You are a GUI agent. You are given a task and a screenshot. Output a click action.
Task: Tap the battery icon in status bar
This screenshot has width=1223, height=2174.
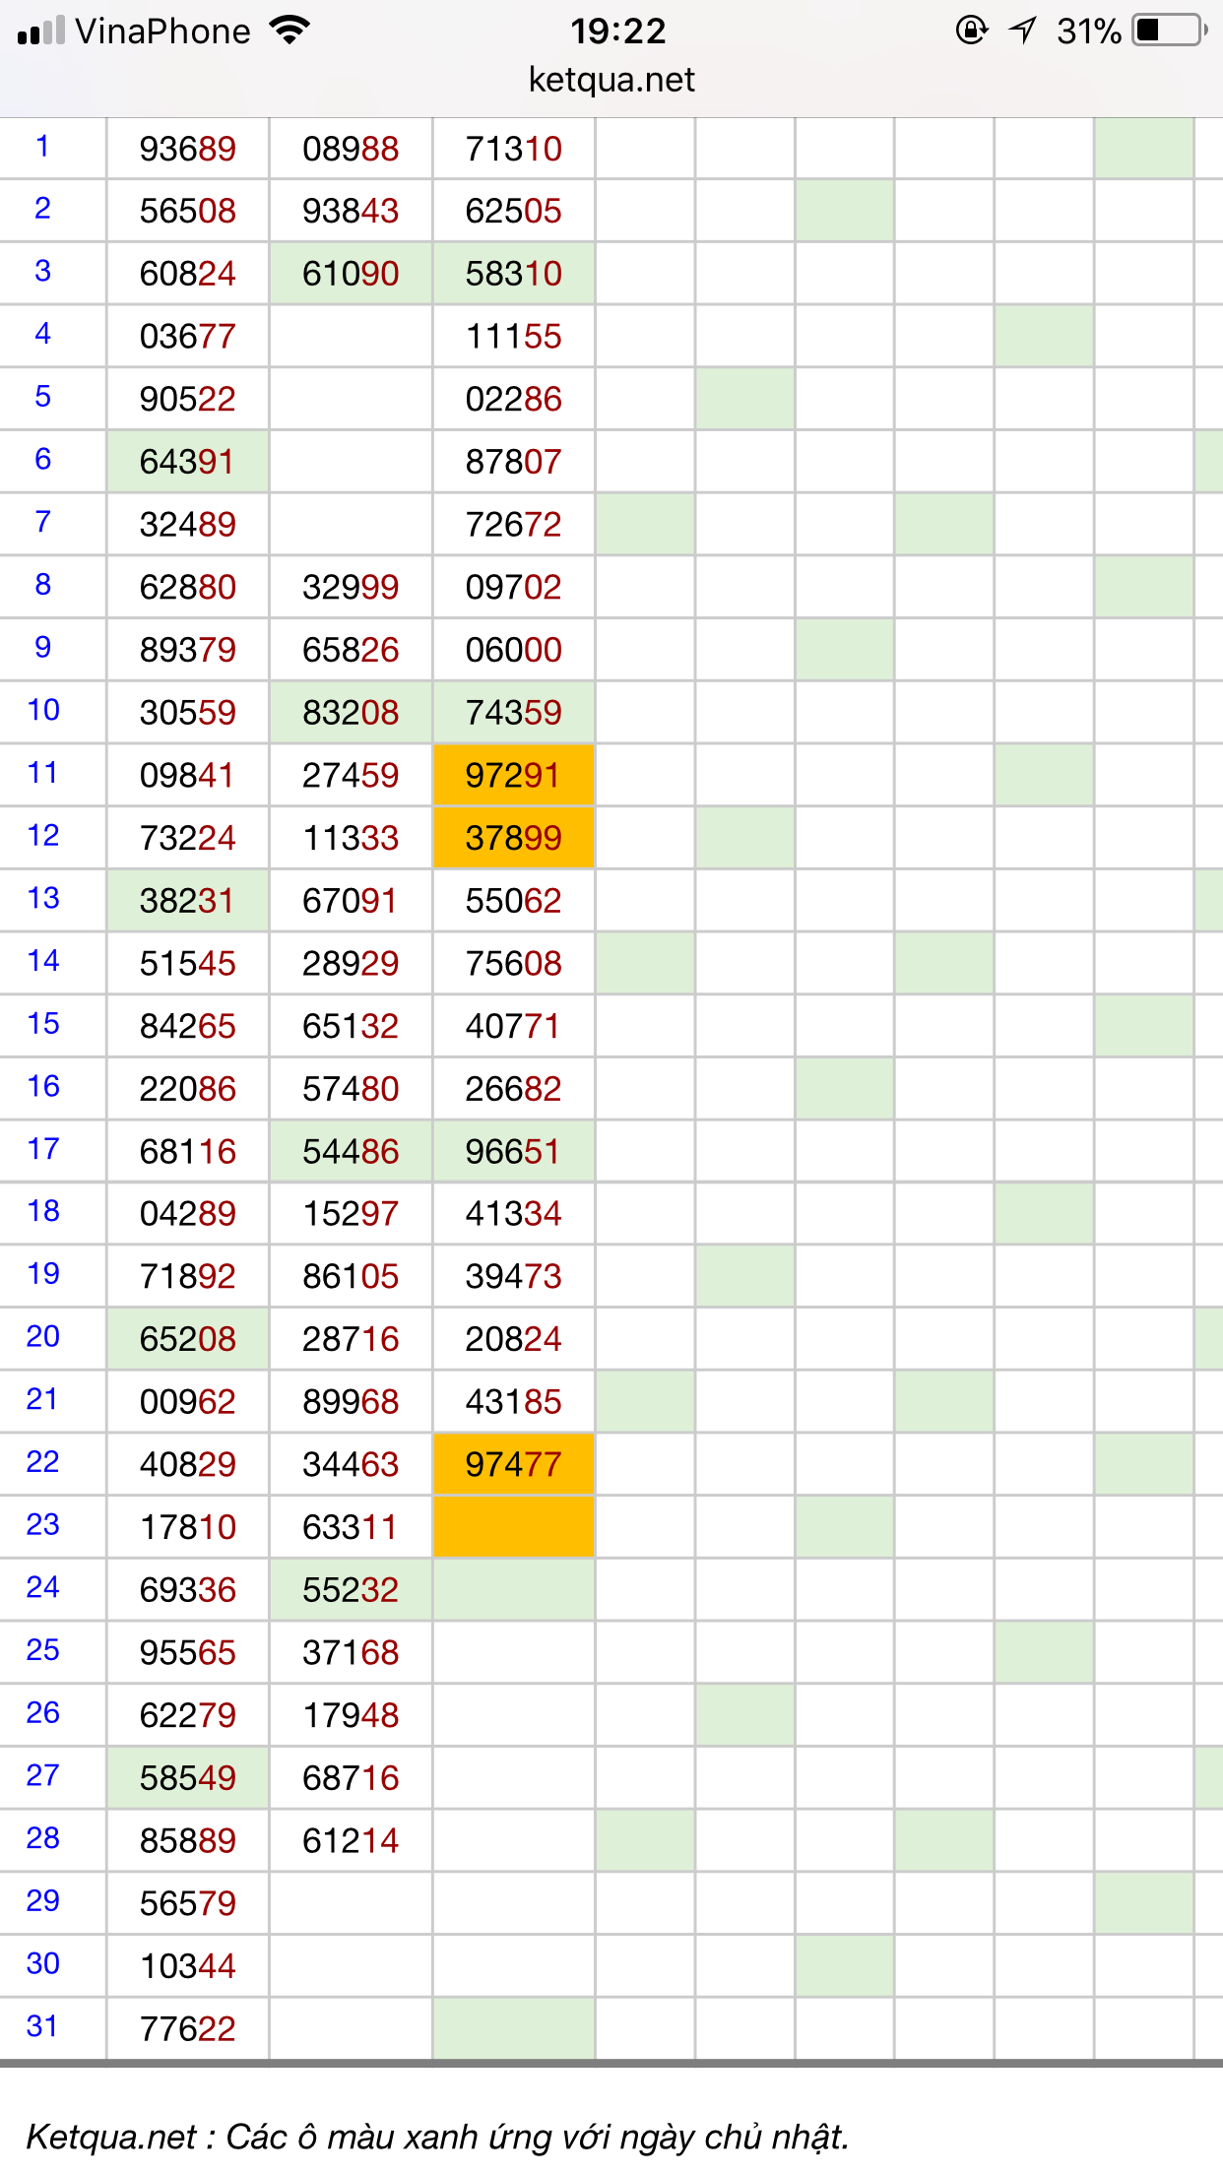coord(1169,31)
